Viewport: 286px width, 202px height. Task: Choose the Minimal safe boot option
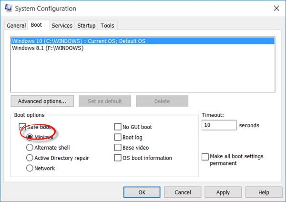30,137
